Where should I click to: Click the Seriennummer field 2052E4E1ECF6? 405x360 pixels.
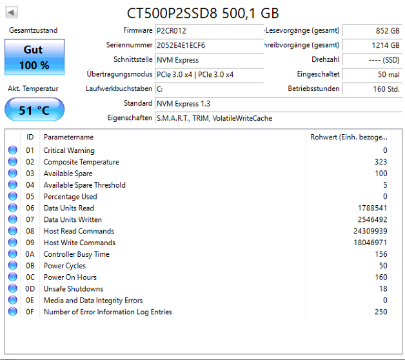coord(209,45)
